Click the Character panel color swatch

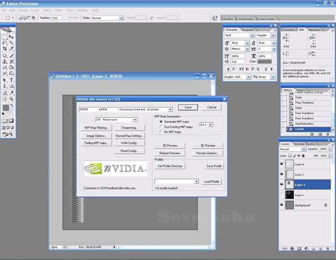click(x=265, y=61)
